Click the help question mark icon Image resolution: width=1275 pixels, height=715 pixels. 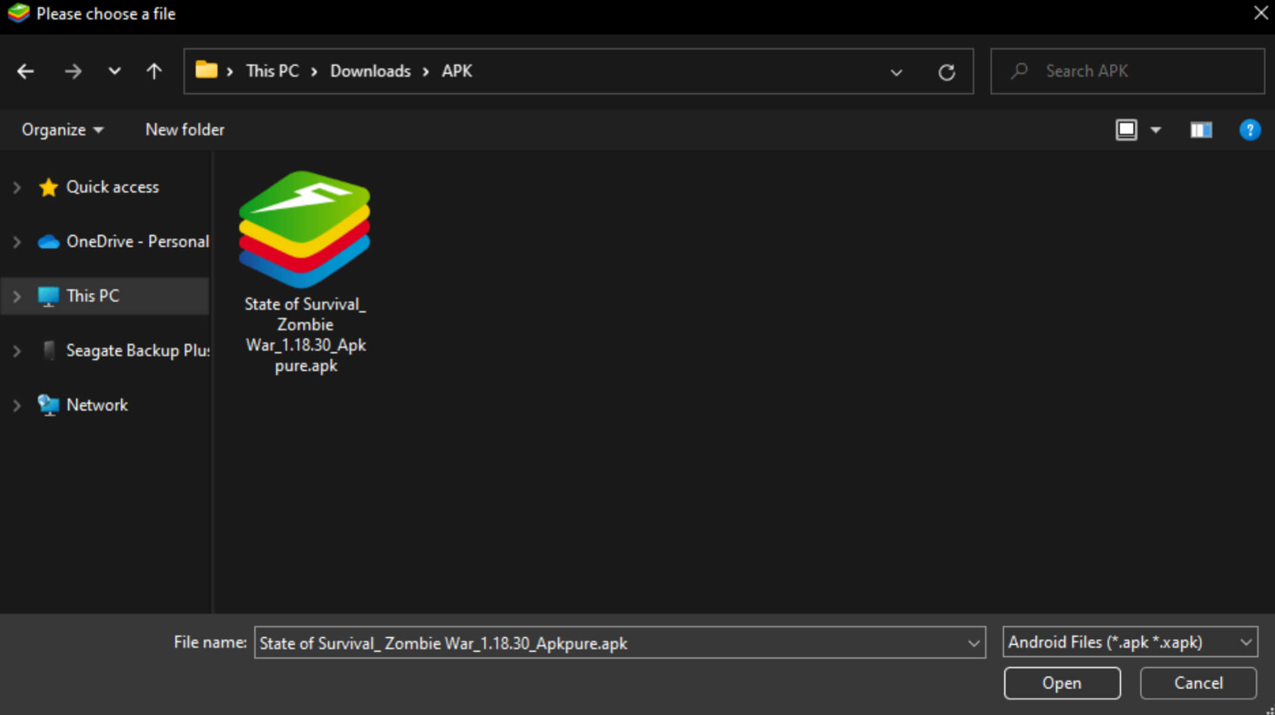click(1250, 129)
